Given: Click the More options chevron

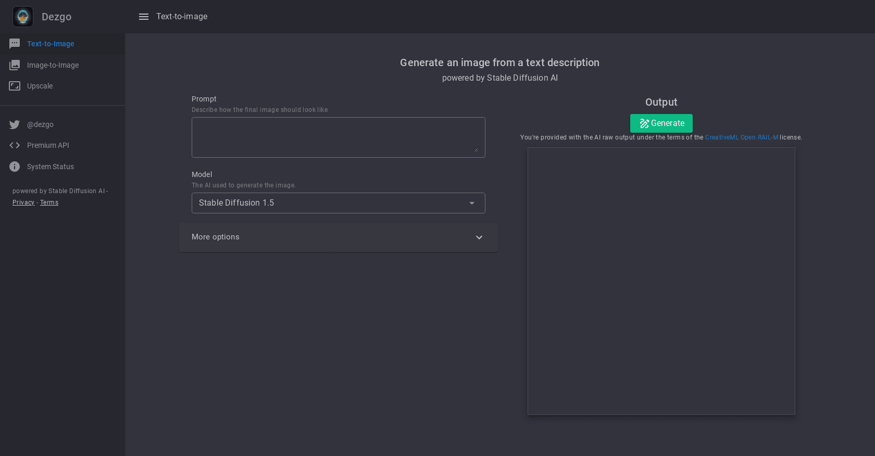Looking at the screenshot, I should 479,237.
